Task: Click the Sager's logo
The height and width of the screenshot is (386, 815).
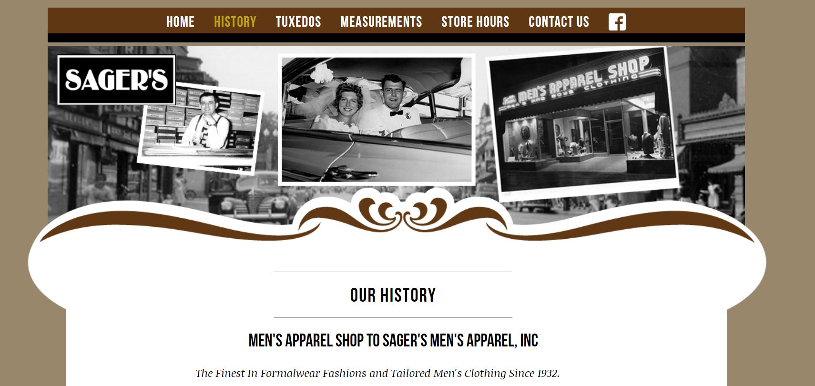Action: point(116,80)
